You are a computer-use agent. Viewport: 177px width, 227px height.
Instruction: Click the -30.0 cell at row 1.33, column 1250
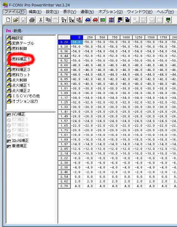point(139,107)
